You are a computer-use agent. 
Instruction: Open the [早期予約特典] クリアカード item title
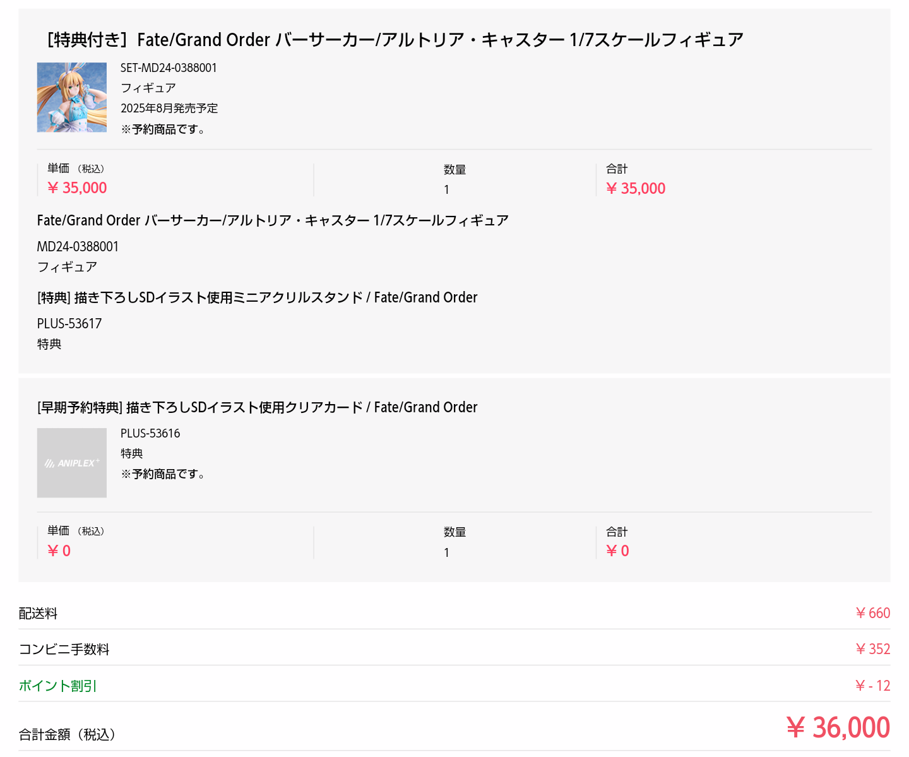257,407
